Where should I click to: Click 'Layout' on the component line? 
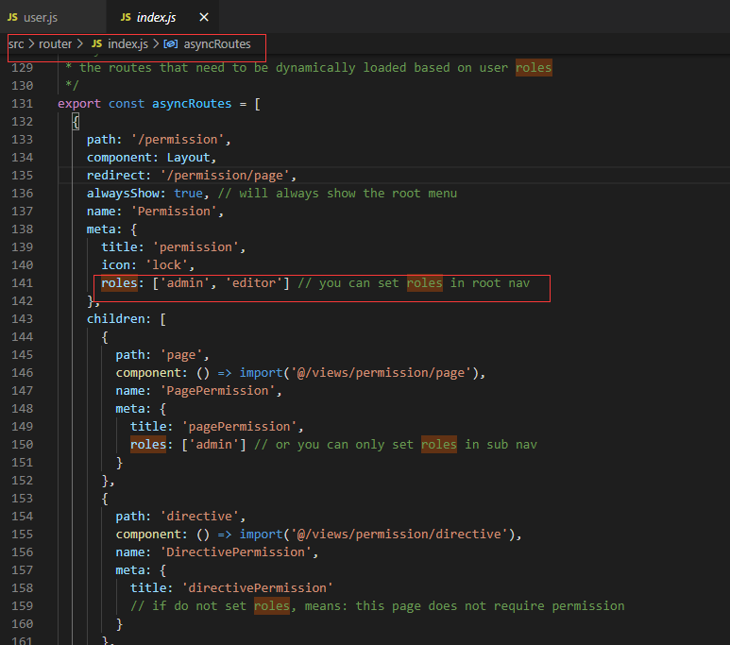coord(189,158)
